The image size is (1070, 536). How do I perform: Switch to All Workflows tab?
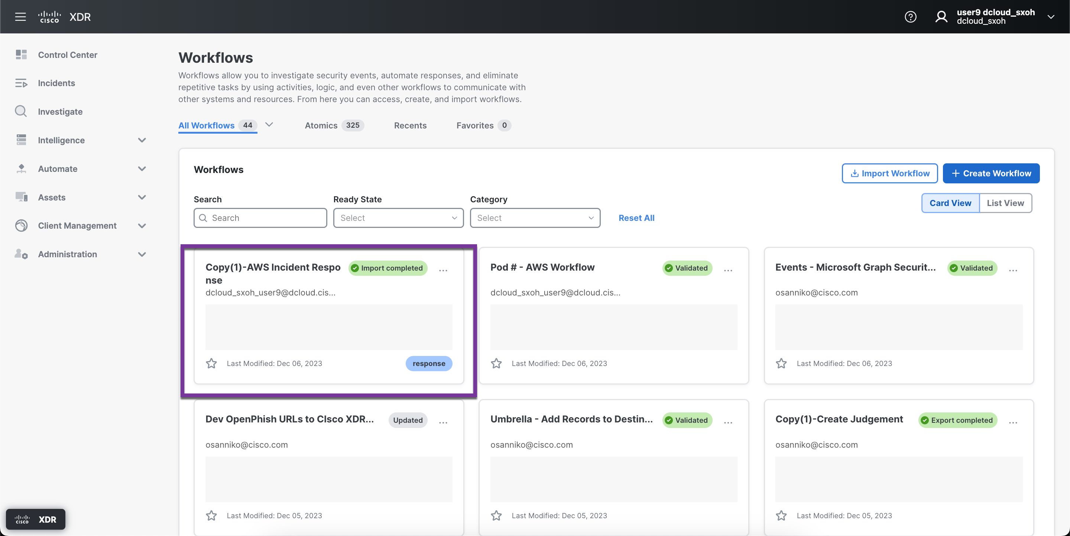click(218, 125)
